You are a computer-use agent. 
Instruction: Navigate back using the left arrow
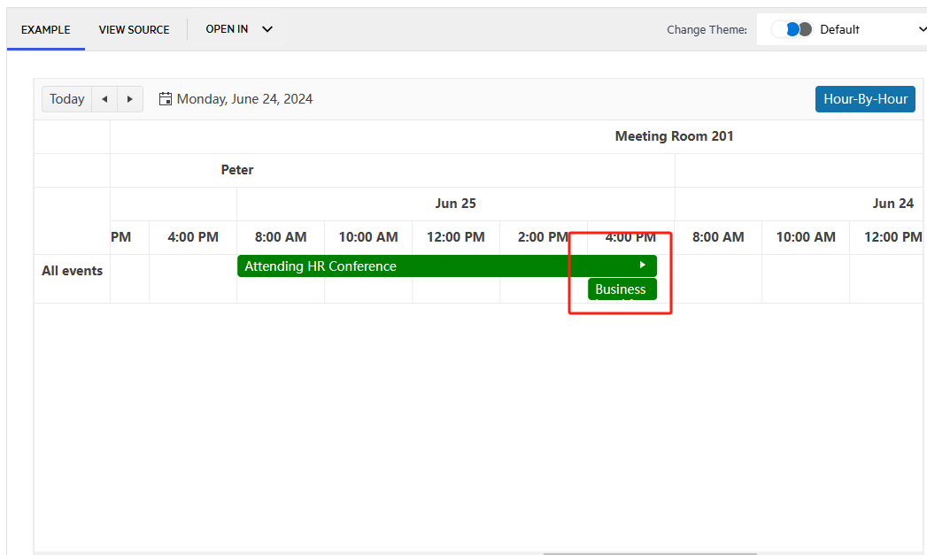104,99
